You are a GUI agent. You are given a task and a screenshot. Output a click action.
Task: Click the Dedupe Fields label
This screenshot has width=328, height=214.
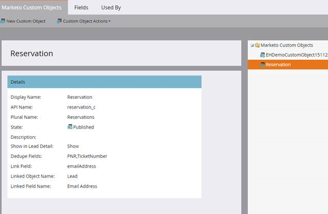click(26, 156)
